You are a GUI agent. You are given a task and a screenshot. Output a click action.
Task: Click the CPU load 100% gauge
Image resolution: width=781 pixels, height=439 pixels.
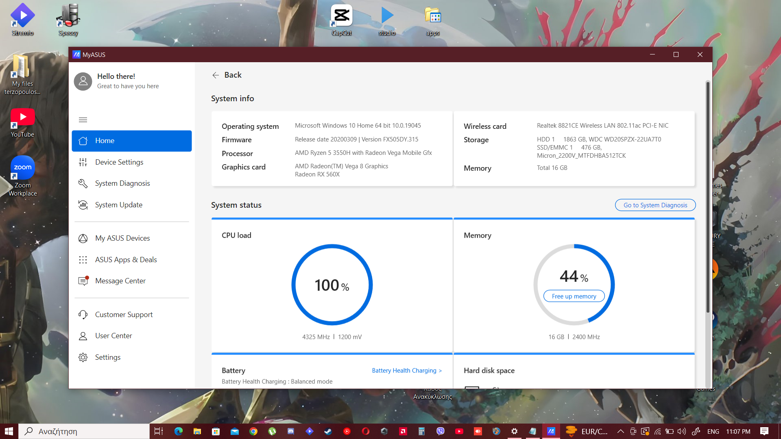(332, 285)
